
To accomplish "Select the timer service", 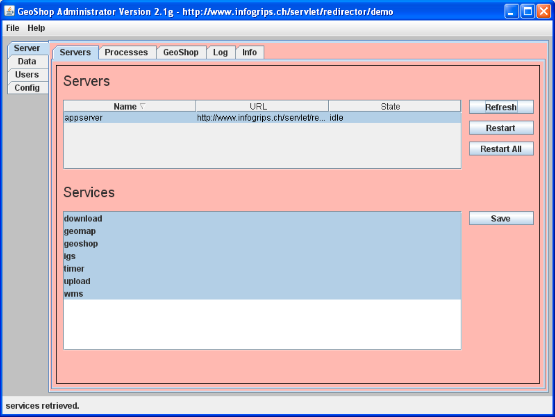I will [262, 269].
